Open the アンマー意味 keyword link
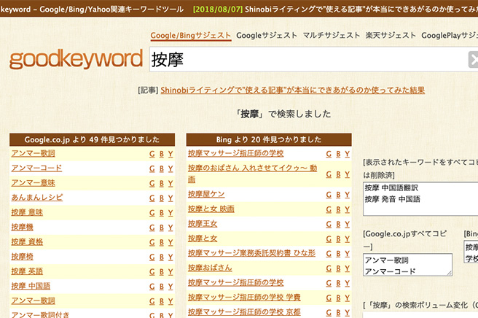 [34, 183]
